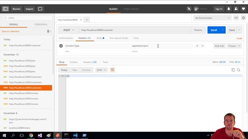Viewport: 248px width, 139px height.
Task: Open the request Body tab
Action: 100,38
